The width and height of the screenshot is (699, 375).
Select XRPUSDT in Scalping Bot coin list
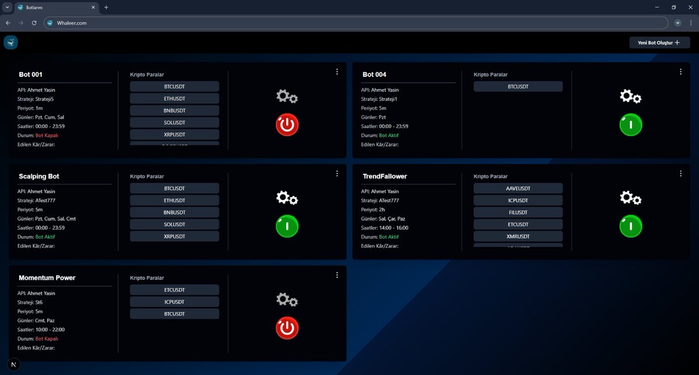[175, 236]
